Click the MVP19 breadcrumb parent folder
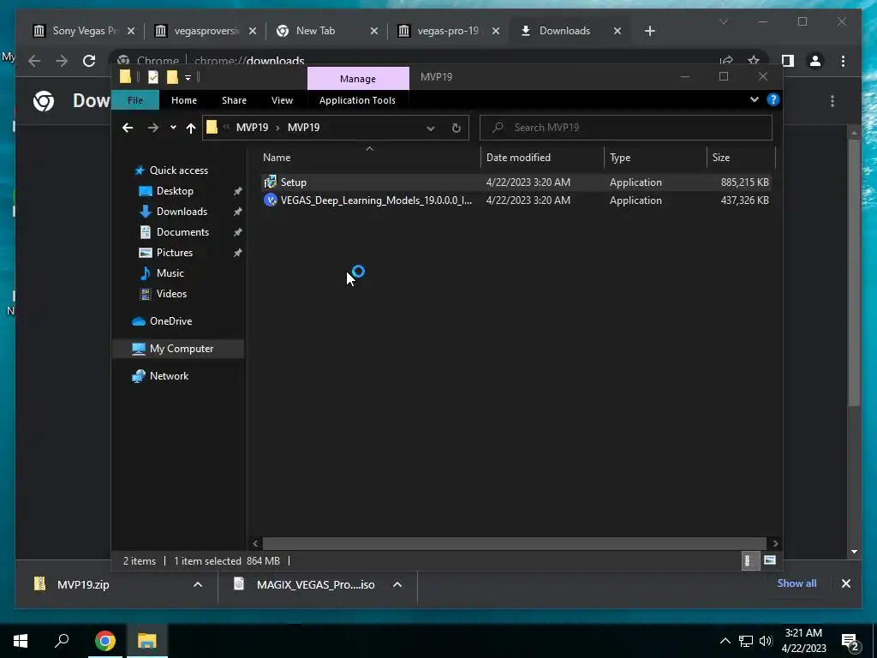 coord(253,128)
